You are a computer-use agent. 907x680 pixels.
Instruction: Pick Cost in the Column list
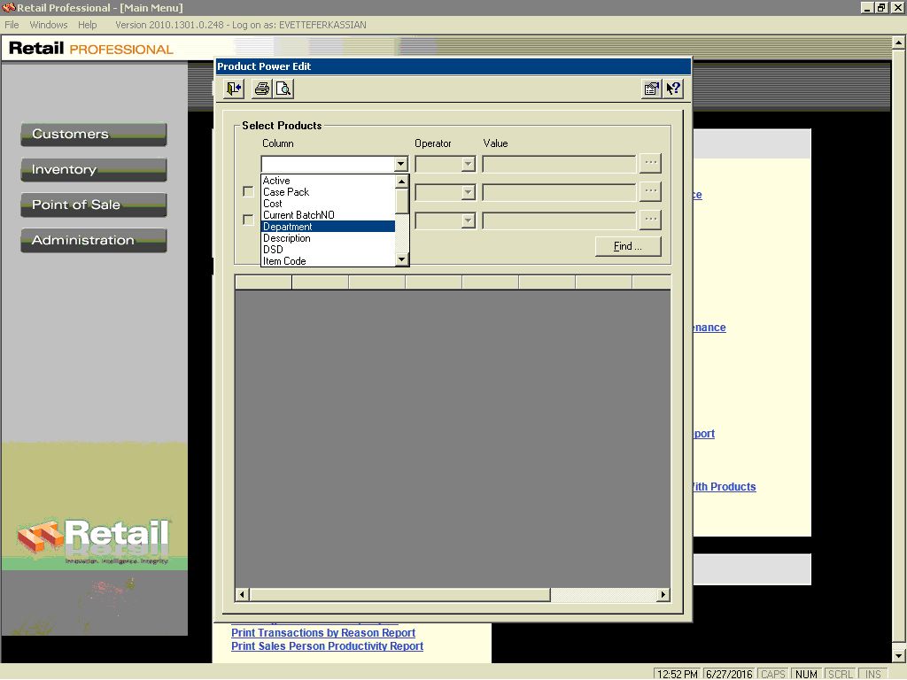pyautogui.click(x=328, y=204)
